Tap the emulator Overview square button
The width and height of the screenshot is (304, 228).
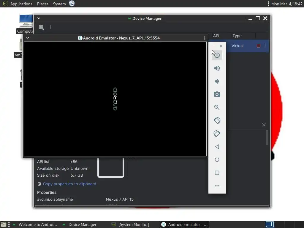(x=217, y=173)
